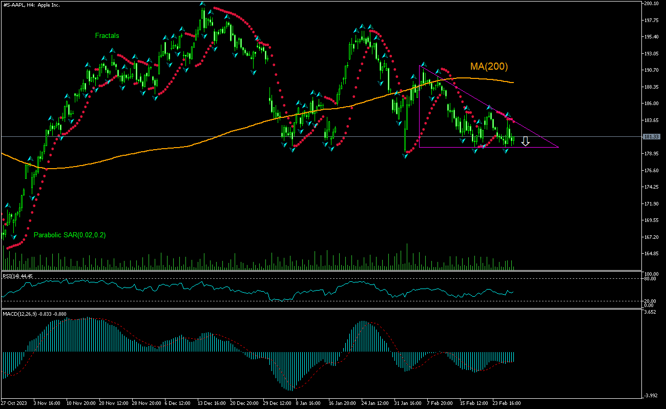Image resolution: width=666 pixels, height=409 pixels.
Task: Select the RSI(14) indicator label
Action: pyautogui.click(x=17, y=276)
